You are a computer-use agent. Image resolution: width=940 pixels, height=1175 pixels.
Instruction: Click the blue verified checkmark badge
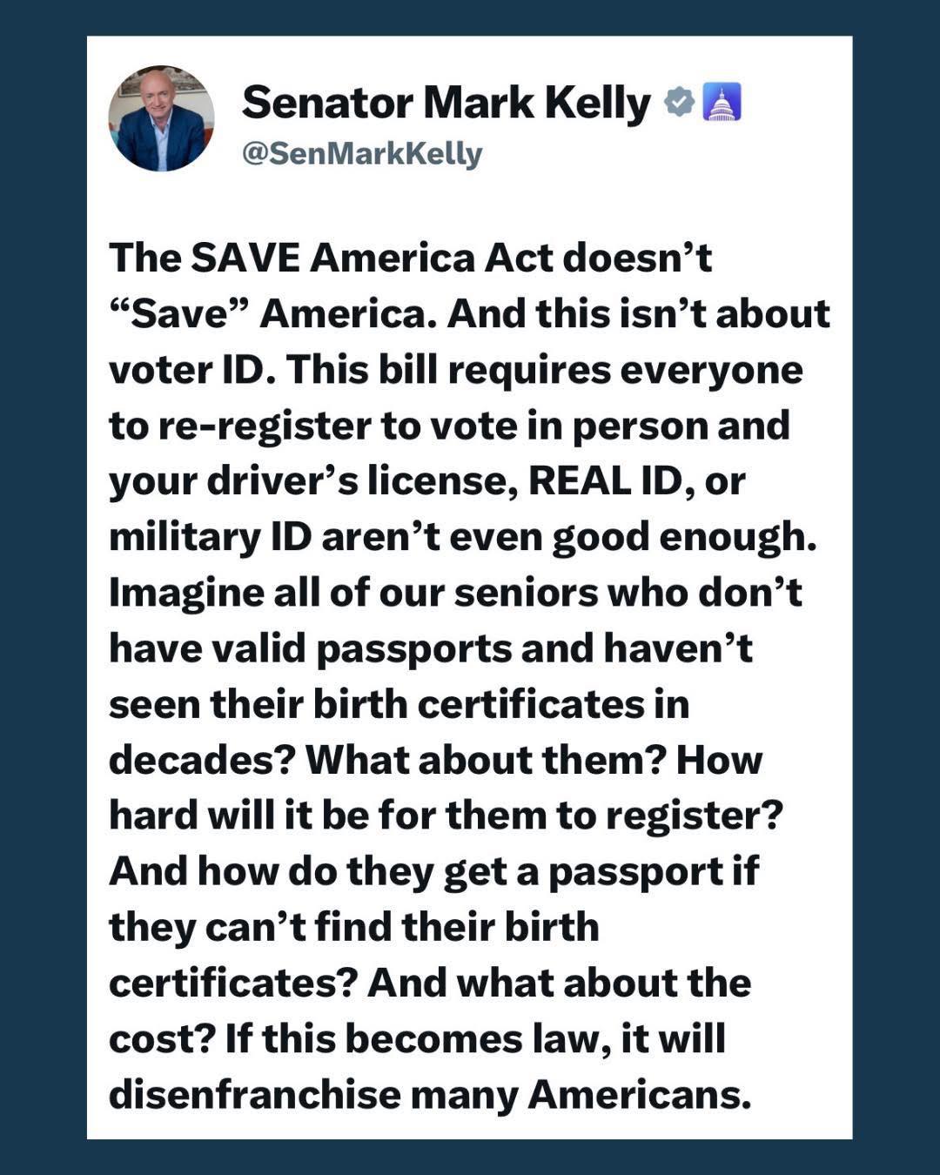(x=679, y=103)
